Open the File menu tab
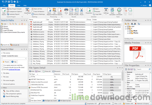Screen dimensions: 152x105 [4, 5]
